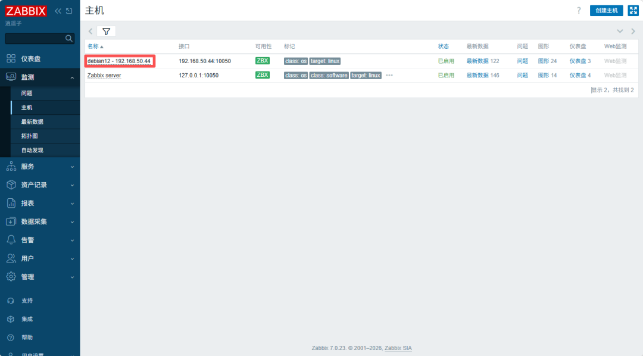Expand the 用户 users section

(x=40, y=258)
